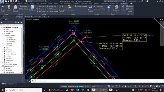Open the infraWizard Help button

[123, 8]
